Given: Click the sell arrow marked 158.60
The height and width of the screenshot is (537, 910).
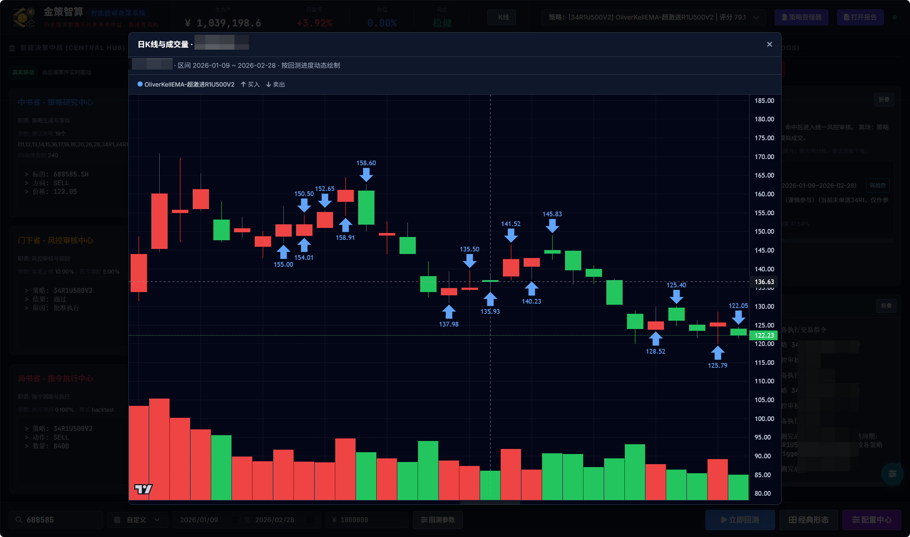Looking at the screenshot, I should 366,175.
